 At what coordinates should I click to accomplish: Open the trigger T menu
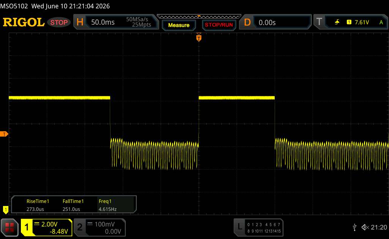(319, 22)
